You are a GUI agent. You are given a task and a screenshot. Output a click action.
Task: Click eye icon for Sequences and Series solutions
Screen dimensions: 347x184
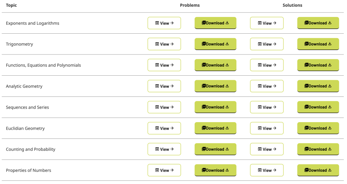point(260,107)
